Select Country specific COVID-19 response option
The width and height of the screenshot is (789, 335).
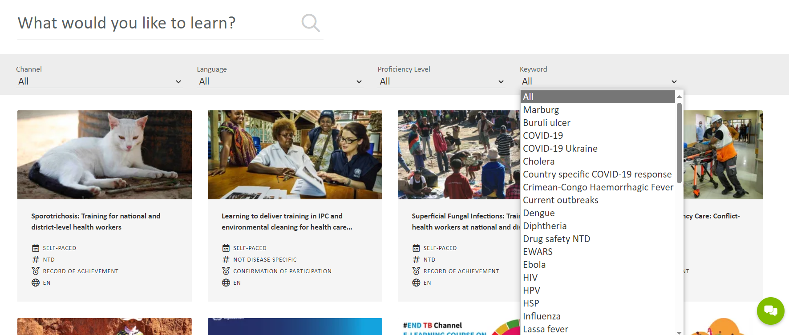598,174
